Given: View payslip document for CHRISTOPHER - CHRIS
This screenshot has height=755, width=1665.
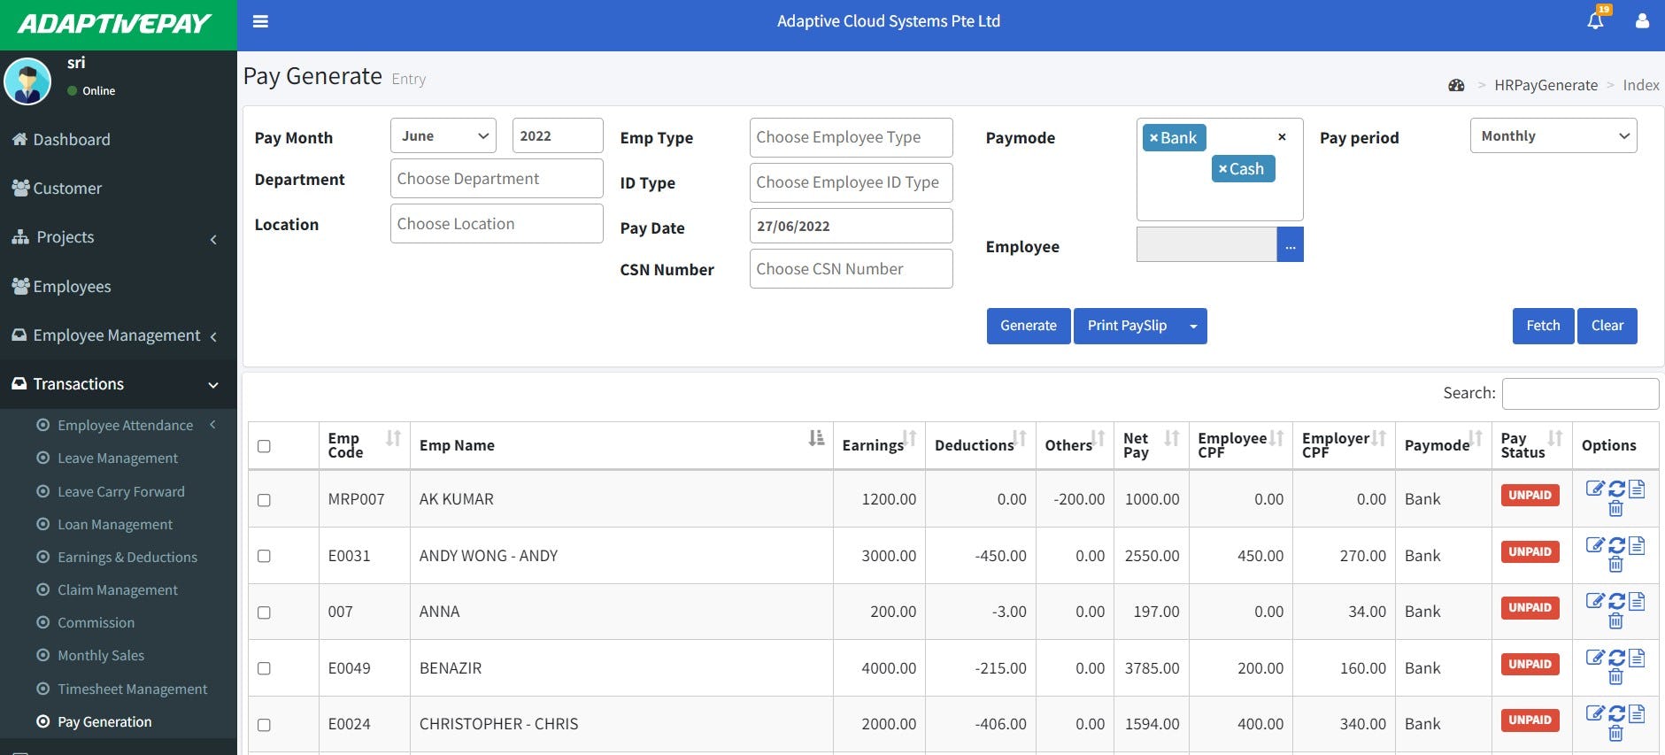Looking at the screenshot, I should click(x=1637, y=713).
